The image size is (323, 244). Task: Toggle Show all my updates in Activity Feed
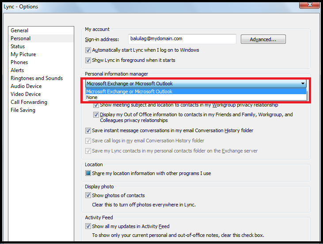click(88, 226)
